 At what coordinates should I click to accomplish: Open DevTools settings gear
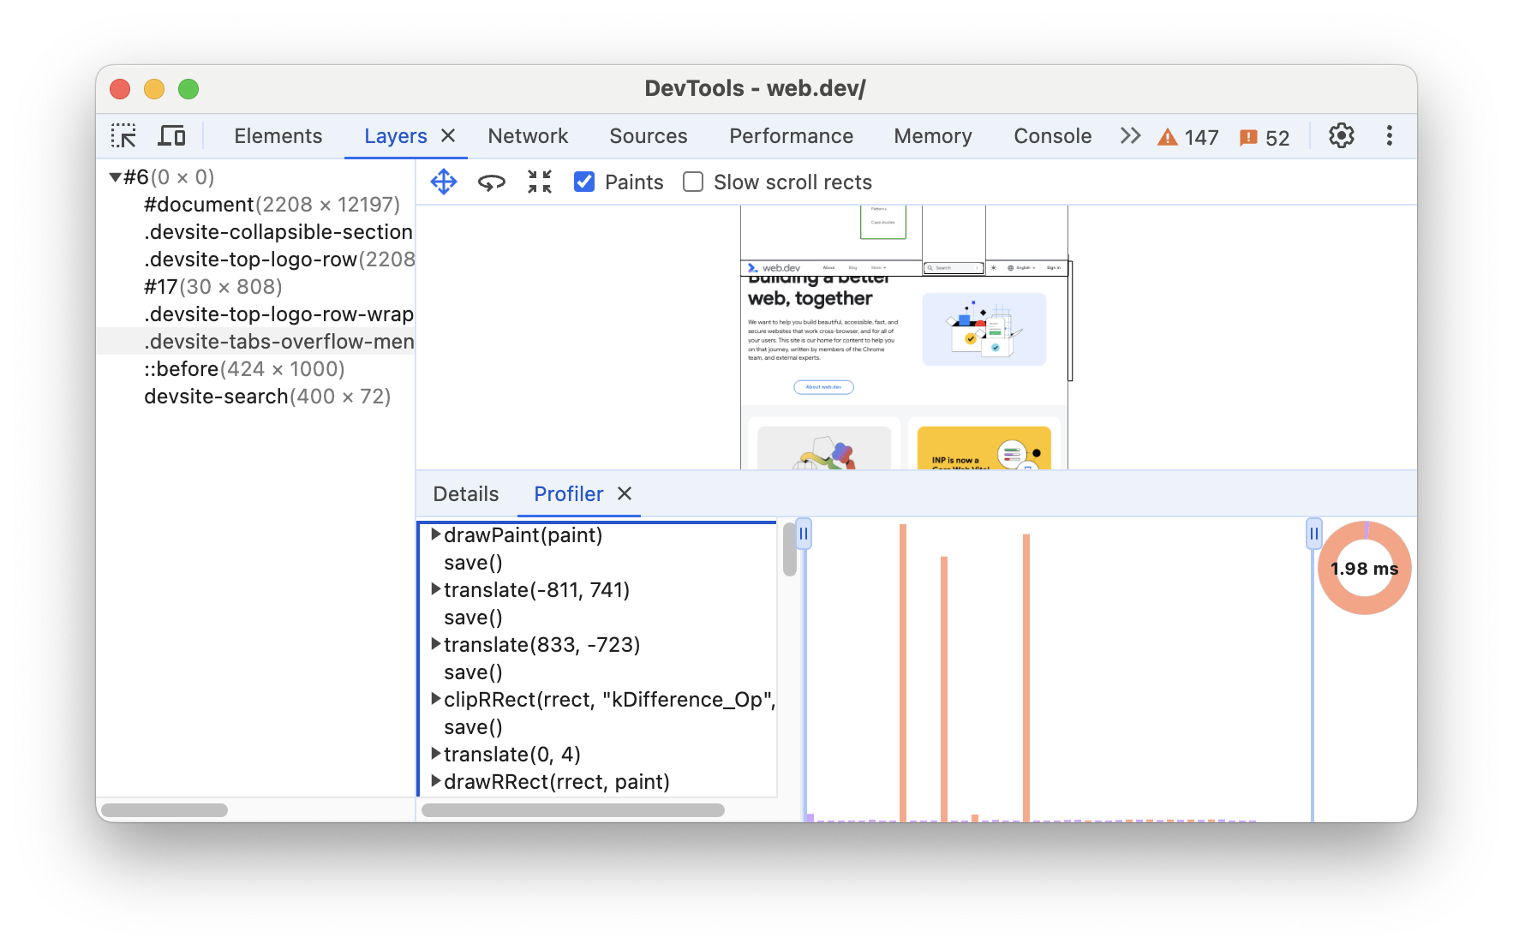[x=1341, y=135]
